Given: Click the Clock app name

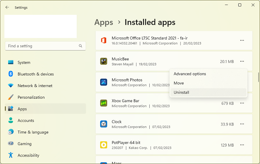Looking at the screenshot, I should 116,122.
